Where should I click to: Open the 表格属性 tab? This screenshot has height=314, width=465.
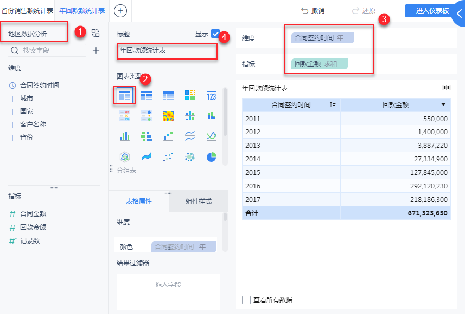point(138,201)
